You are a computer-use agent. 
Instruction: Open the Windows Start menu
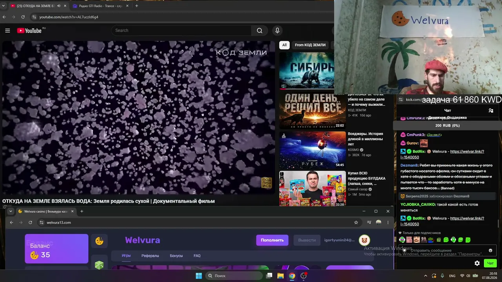199,276
